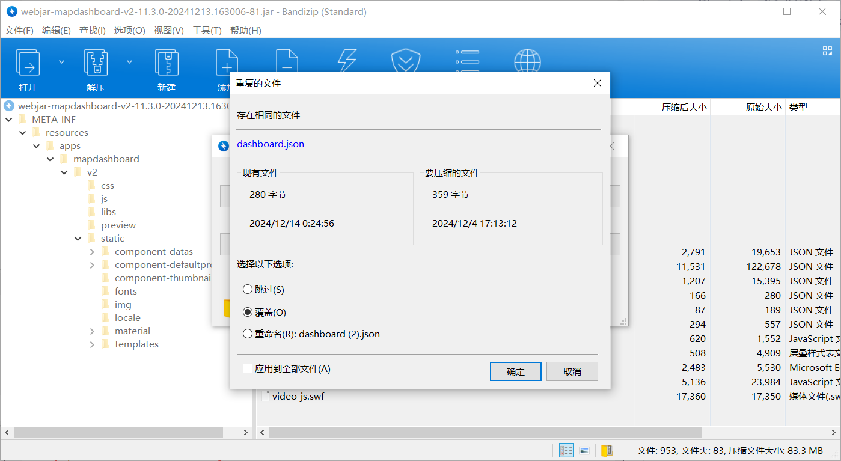The height and width of the screenshot is (461, 841).
Task: Select the 重命名(R) radio option
Action: point(248,334)
